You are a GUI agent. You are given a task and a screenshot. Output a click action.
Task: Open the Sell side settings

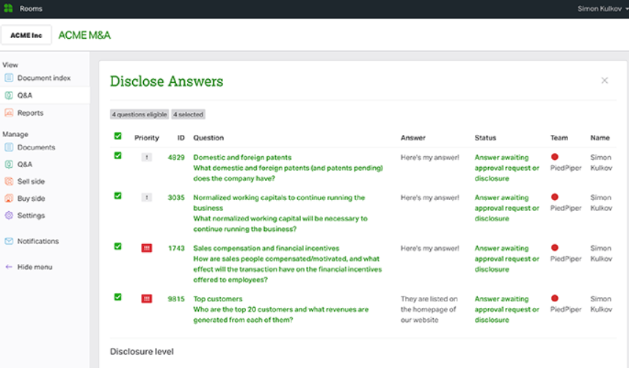32,181
